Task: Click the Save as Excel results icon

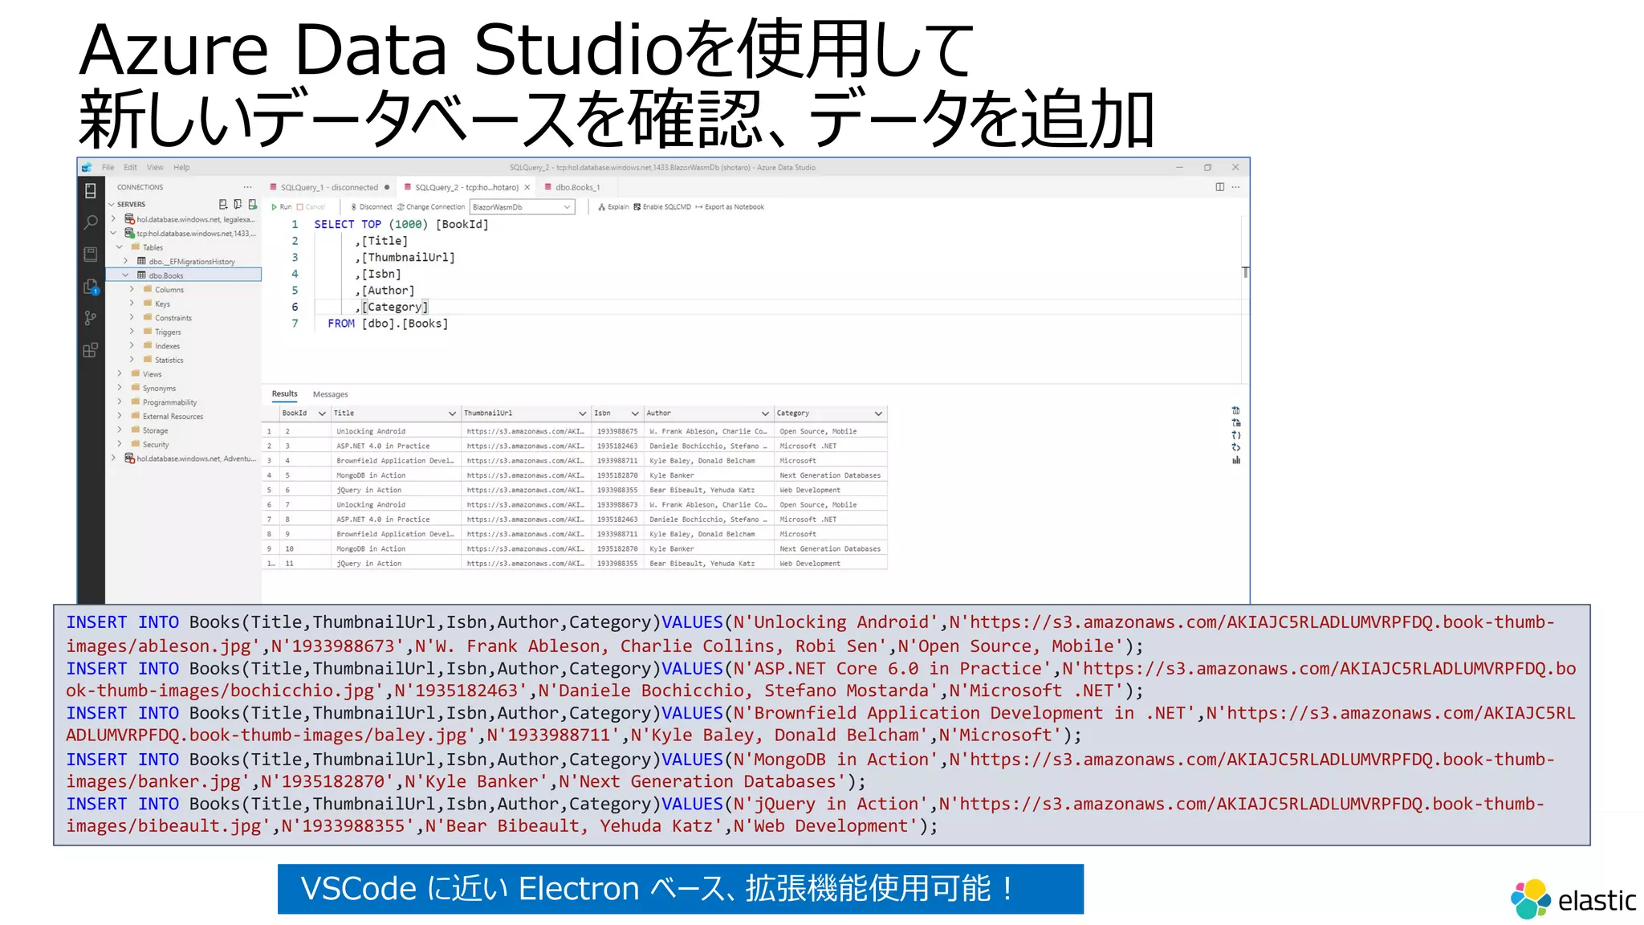Action: click(x=1236, y=422)
